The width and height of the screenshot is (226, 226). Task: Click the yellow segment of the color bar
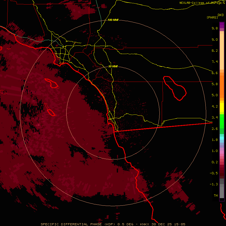point(222,107)
